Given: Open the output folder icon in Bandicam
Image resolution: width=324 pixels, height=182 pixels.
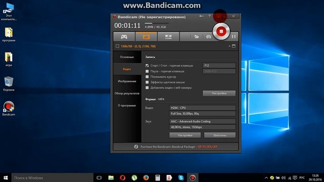Looking at the screenshot, I should click(196, 37).
